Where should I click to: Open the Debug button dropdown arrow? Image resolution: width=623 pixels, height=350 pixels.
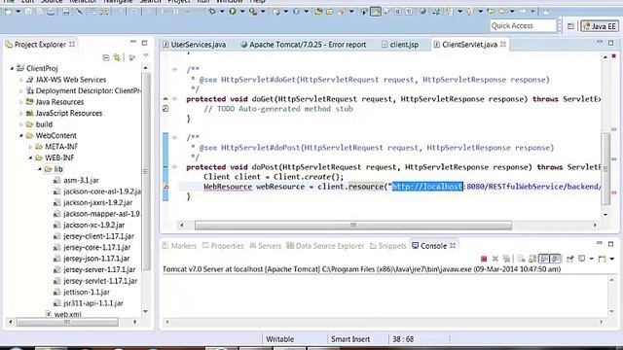pos(222,12)
